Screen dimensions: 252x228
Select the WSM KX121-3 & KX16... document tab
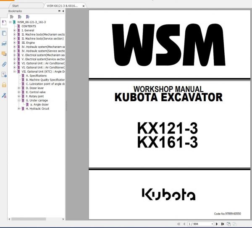tap(62, 6)
